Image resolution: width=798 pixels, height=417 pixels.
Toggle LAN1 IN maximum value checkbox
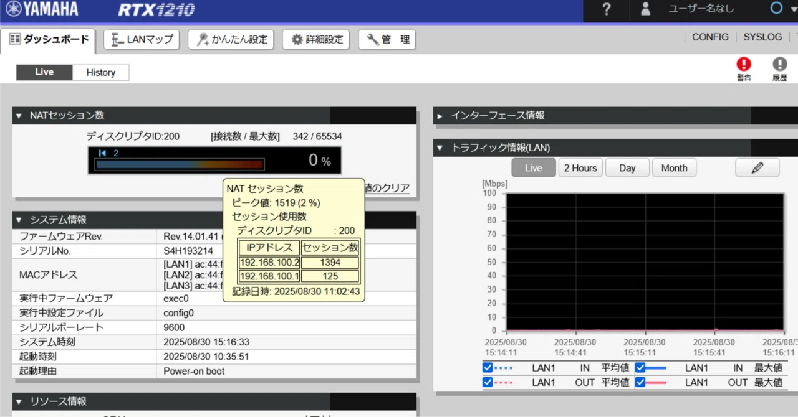click(x=640, y=367)
